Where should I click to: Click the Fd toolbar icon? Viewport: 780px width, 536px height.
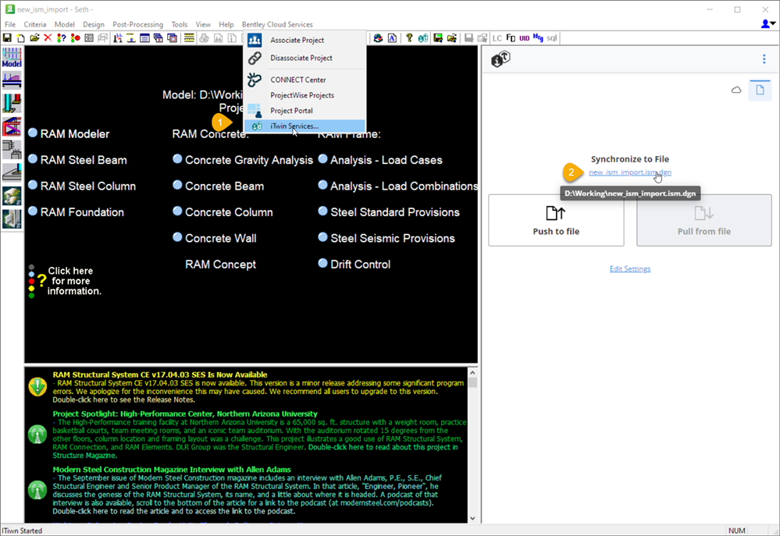click(x=511, y=37)
